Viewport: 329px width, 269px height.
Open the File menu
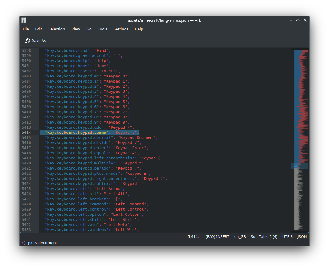click(x=26, y=29)
